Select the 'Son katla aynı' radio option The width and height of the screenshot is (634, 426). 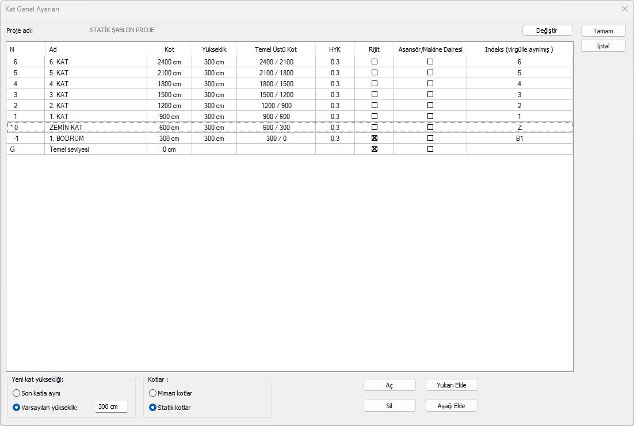tap(17, 393)
